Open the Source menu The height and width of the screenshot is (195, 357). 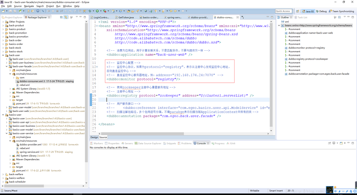[18, 6]
